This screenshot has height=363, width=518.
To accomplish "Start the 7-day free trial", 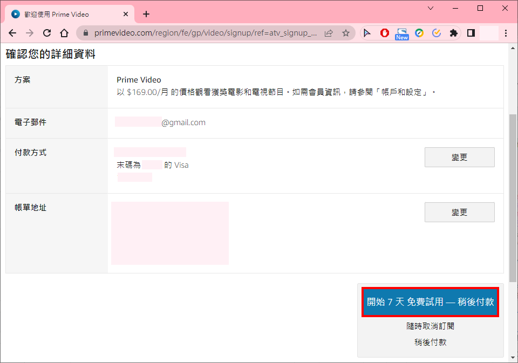I will (x=430, y=302).
